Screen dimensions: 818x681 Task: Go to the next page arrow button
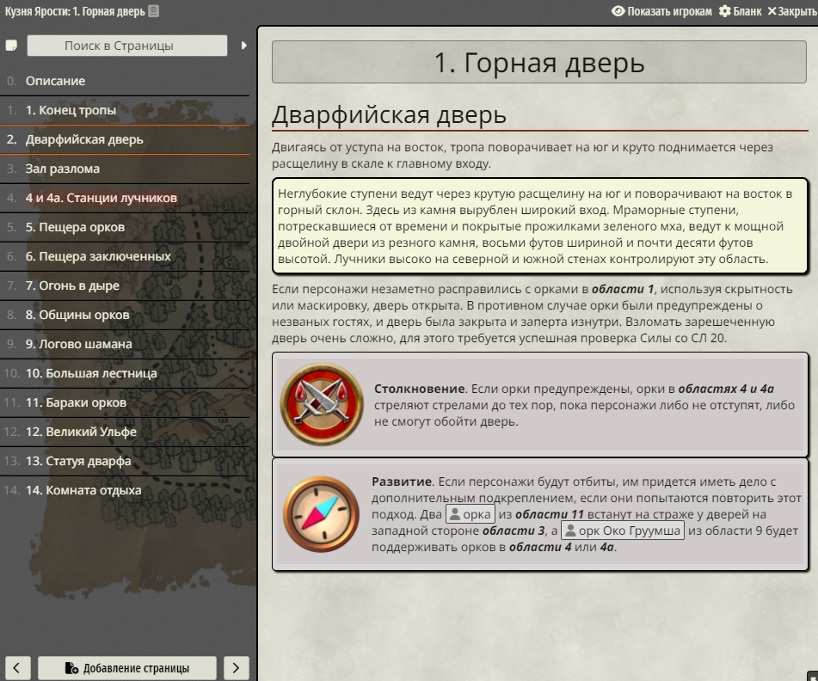click(x=236, y=668)
